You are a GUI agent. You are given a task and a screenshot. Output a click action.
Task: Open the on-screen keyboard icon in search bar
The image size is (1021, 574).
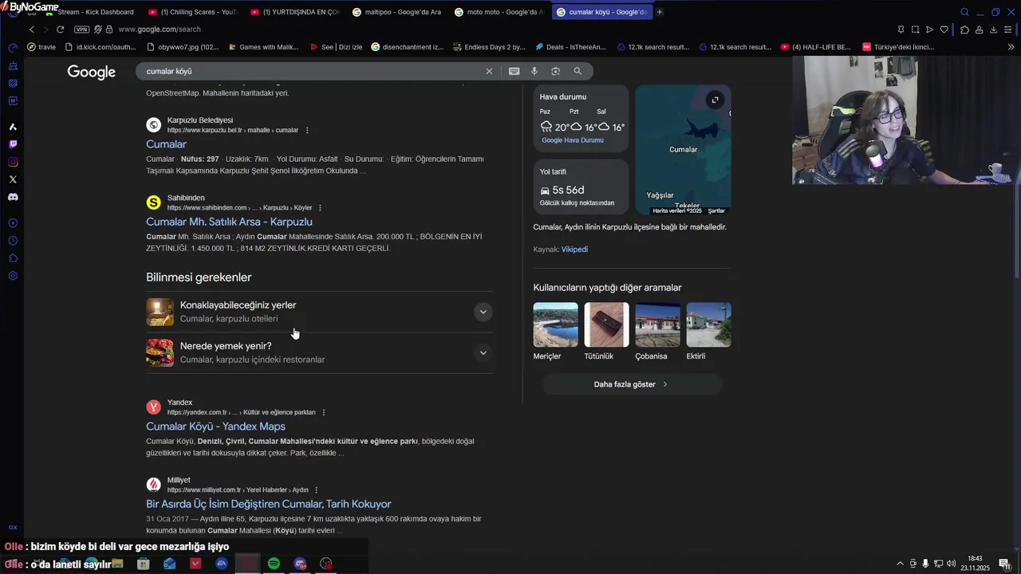tap(514, 71)
